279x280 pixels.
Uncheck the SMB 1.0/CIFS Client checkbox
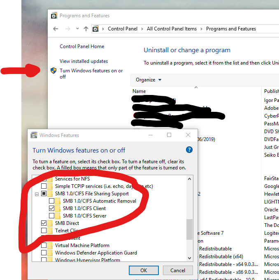(x=52, y=208)
